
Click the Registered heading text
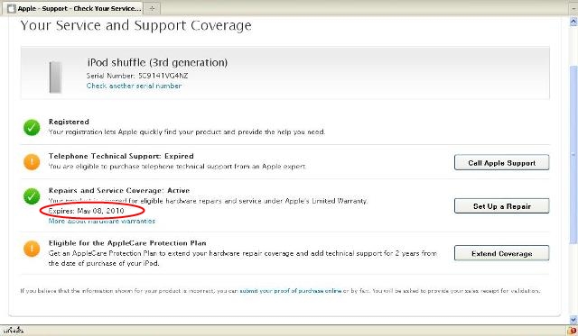(x=69, y=122)
